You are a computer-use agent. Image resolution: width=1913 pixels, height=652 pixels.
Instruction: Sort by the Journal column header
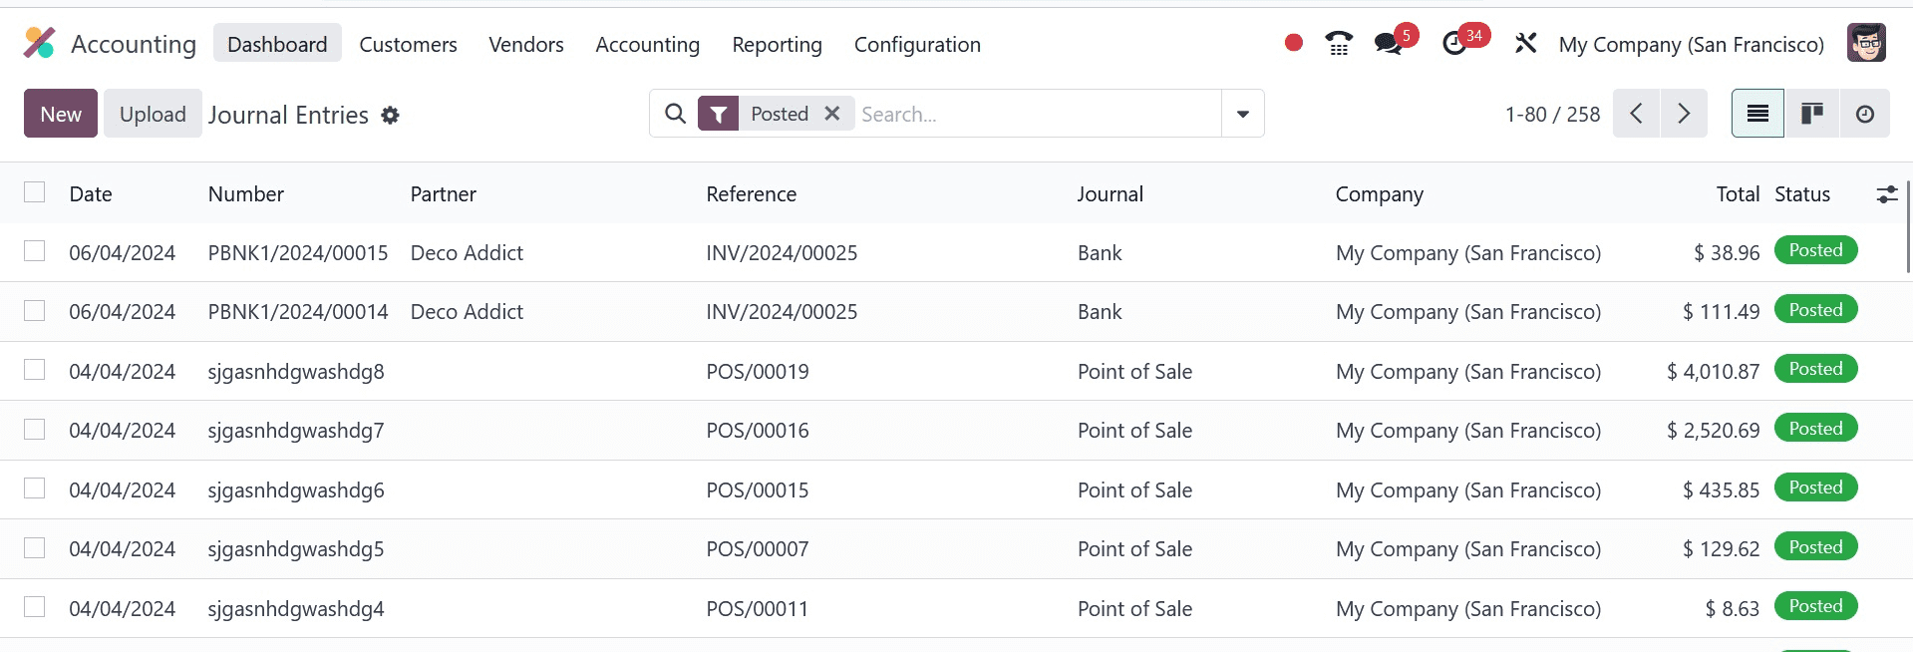1111,194
